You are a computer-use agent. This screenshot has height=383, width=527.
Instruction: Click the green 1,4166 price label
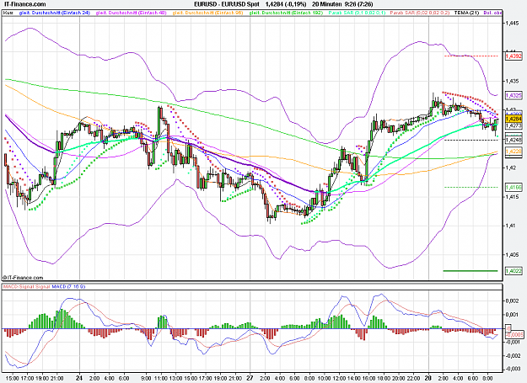point(514,187)
